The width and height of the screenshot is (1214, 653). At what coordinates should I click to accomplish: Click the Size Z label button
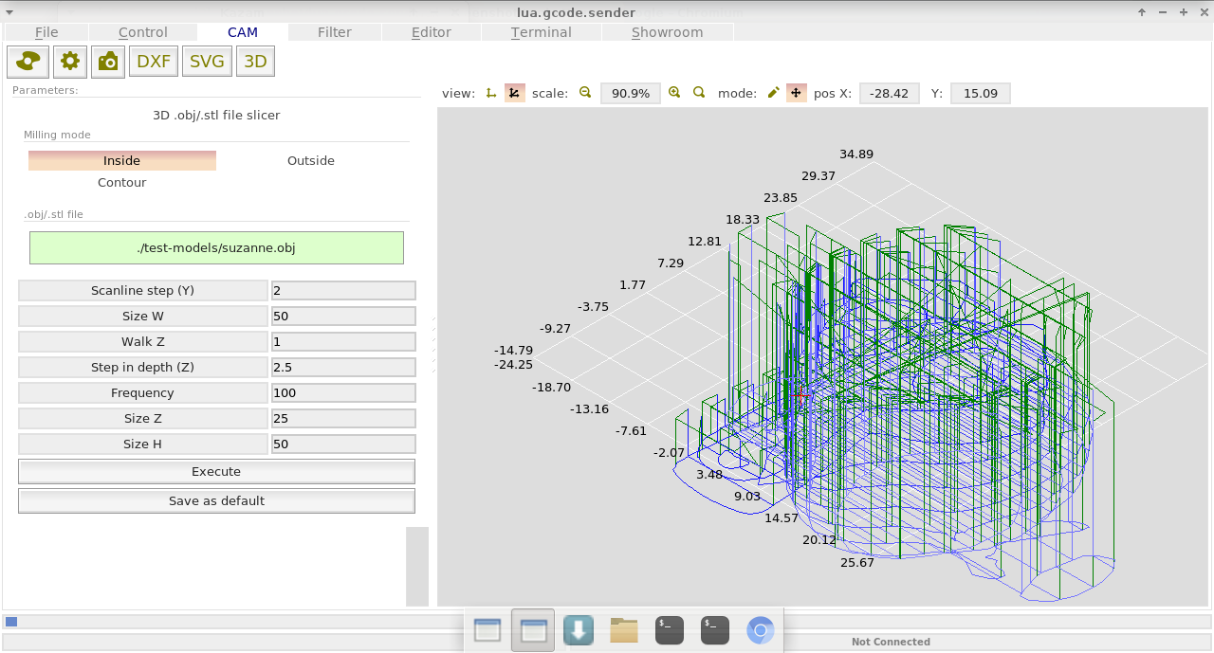pos(143,419)
